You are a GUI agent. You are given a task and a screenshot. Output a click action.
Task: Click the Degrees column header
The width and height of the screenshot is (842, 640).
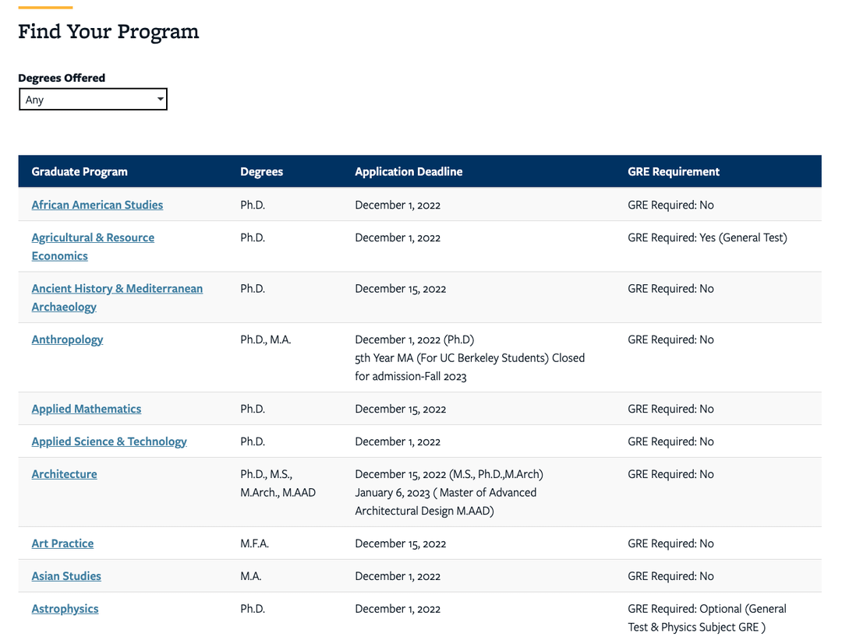[x=261, y=171]
